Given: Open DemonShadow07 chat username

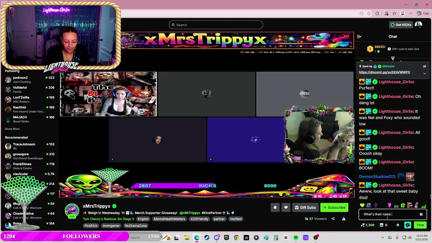Looking at the screenshot, I should [x=376, y=177].
